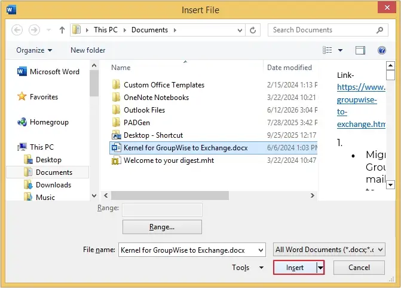
Task: Click the Change your view icon
Action: click(327, 50)
